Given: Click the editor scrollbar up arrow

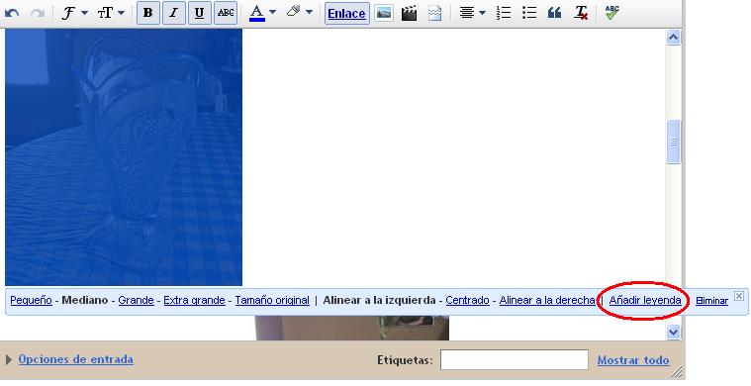Looking at the screenshot, I should pyautogui.click(x=673, y=38).
